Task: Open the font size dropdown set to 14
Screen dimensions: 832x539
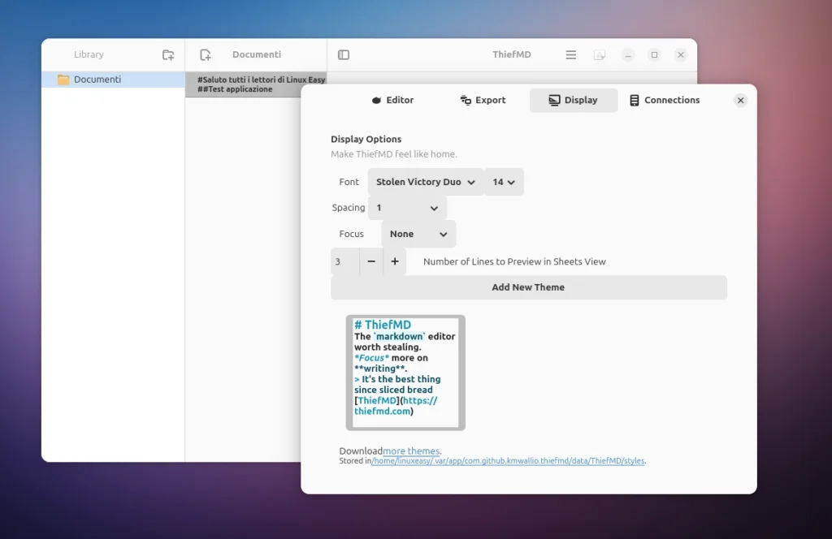Action: pyautogui.click(x=504, y=181)
